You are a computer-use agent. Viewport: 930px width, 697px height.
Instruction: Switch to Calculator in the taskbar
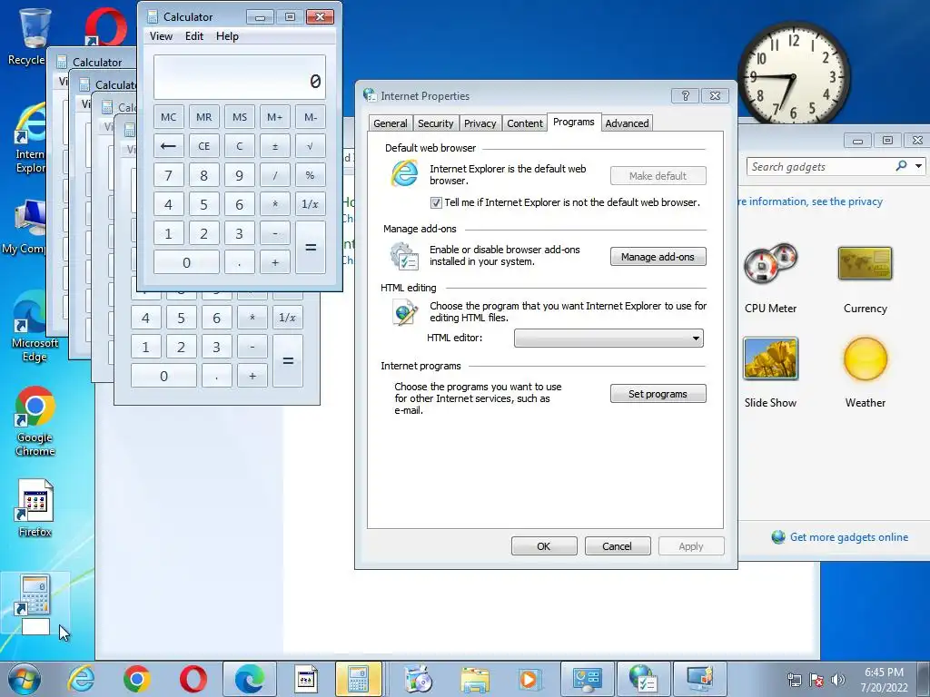tap(358, 679)
